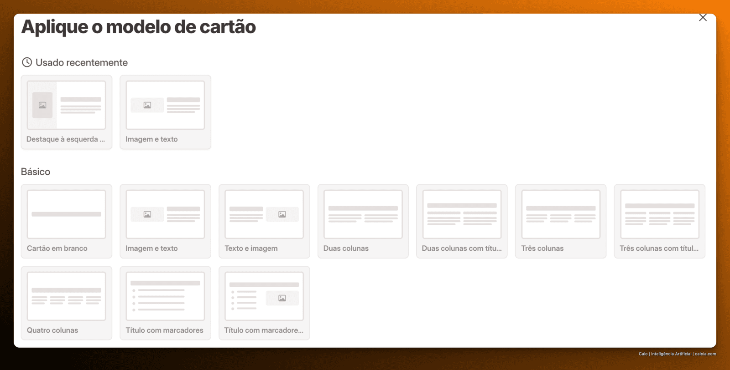Viewport: 730px width, 370px height.
Task: Choose 'Imagem e texto' in Básico section
Action: tap(166, 221)
